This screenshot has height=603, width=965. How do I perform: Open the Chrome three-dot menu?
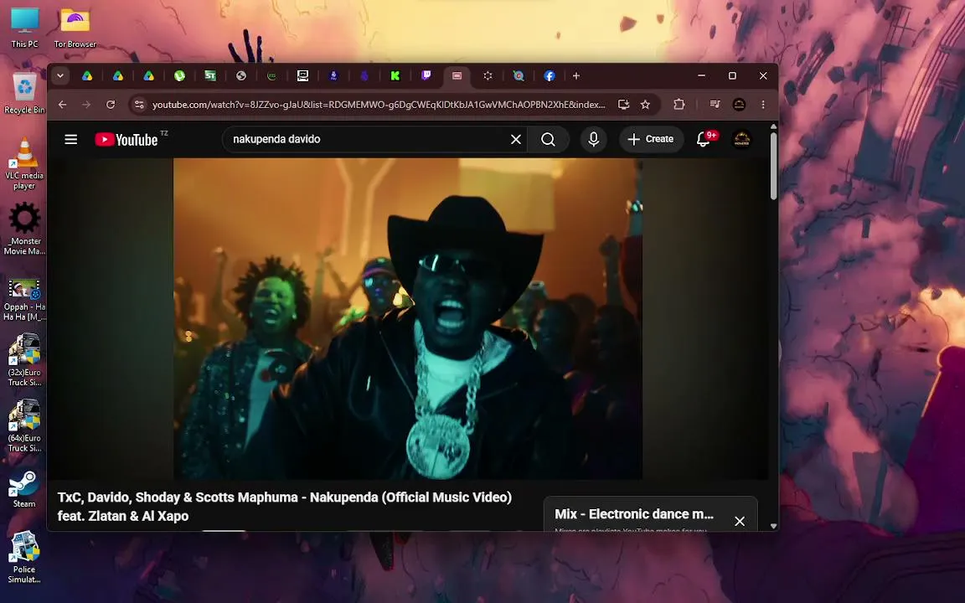[763, 105]
